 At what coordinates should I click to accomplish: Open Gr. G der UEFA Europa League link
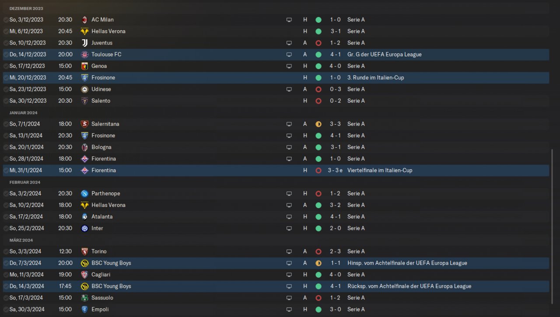click(385, 55)
